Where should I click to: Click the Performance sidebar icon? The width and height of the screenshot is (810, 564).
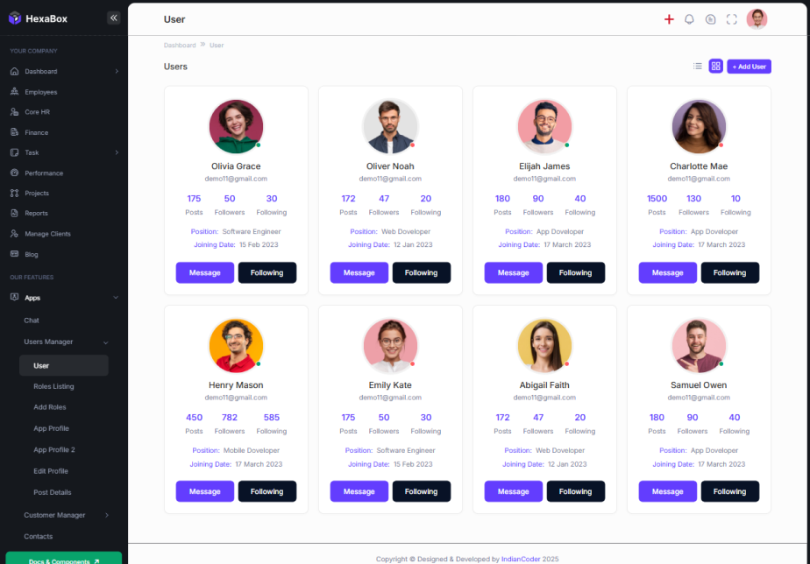(x=14, y=173)
